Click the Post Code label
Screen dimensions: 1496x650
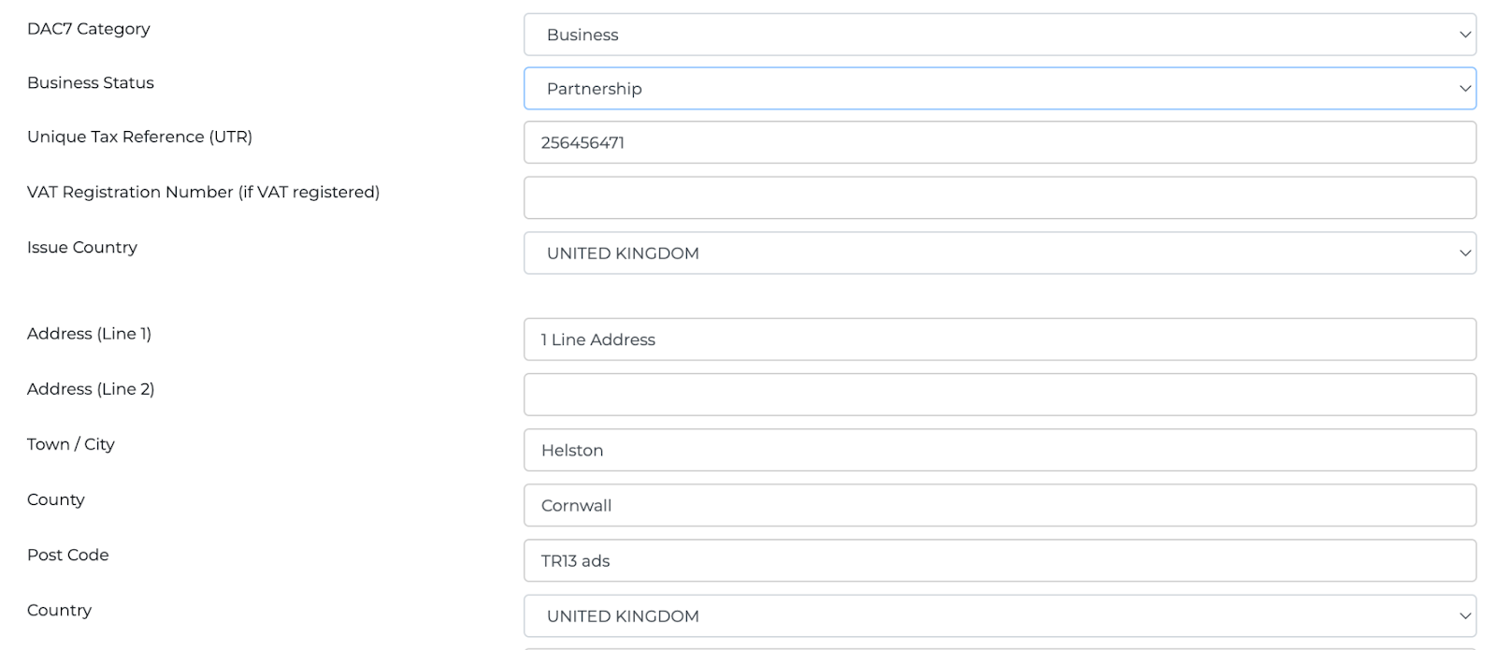click(x=68, y=555)
